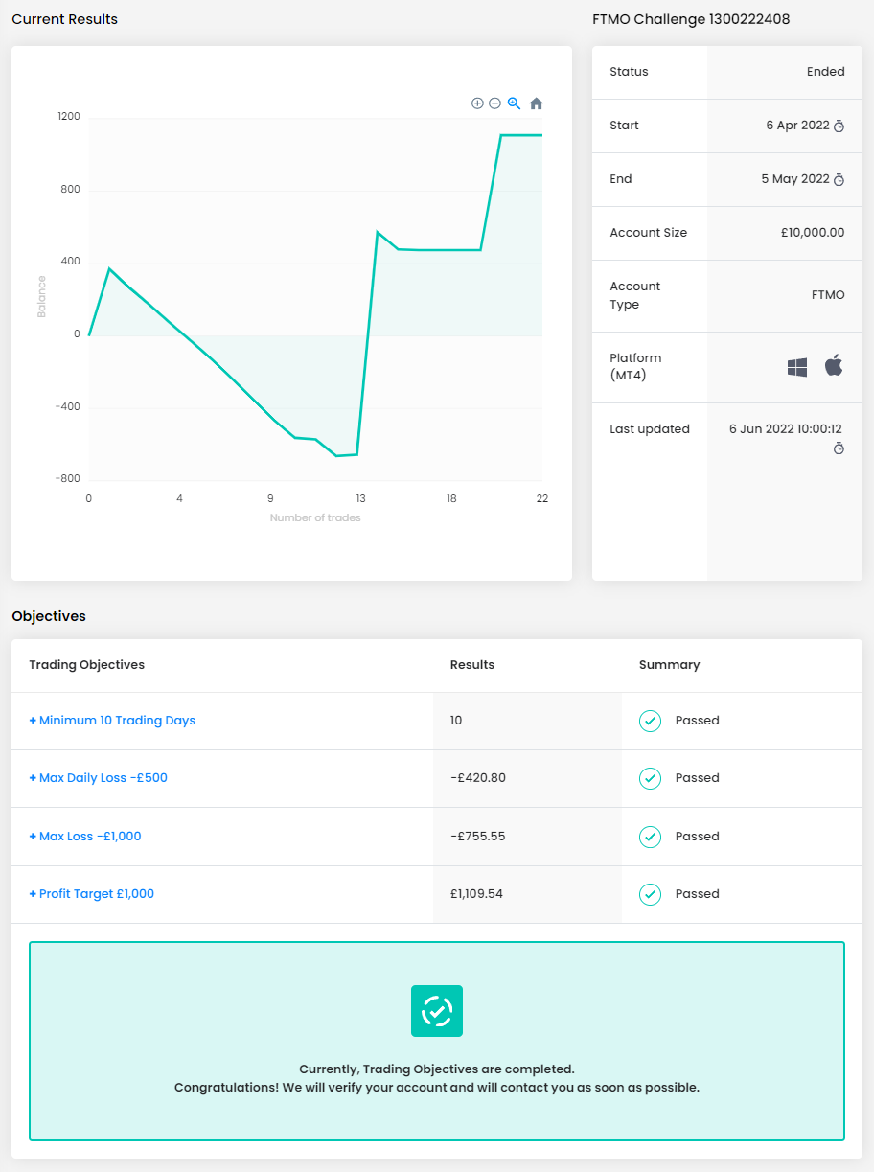
Task: Click the Balance axis label
Action: pyautogui.click(x=41, y=297)
